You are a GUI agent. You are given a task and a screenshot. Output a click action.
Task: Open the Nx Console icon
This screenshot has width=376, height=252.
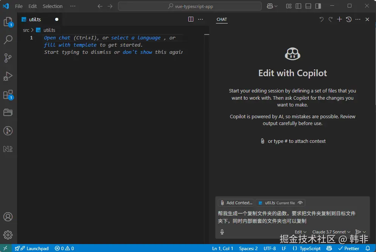(8, 149)
